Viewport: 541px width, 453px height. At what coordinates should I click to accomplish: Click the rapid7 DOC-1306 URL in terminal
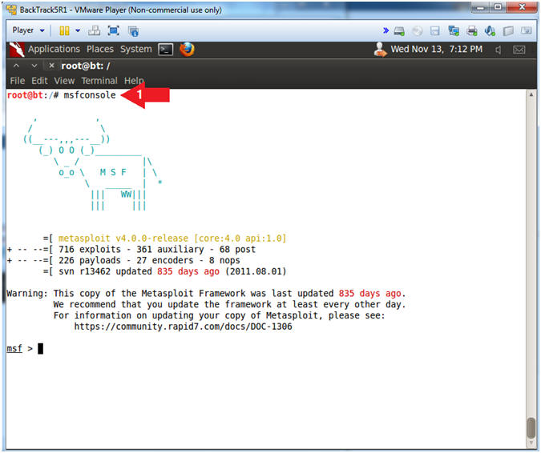pos(183,327)
